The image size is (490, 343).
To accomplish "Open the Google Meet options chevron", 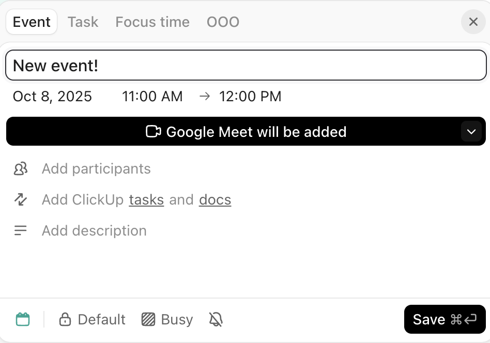I will [x=471, y=132].
